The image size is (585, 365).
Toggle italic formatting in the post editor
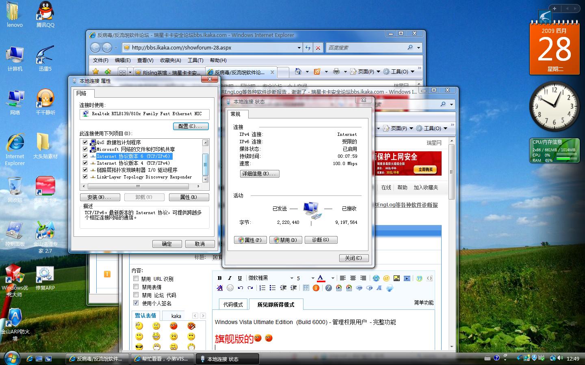pos(230,278)
